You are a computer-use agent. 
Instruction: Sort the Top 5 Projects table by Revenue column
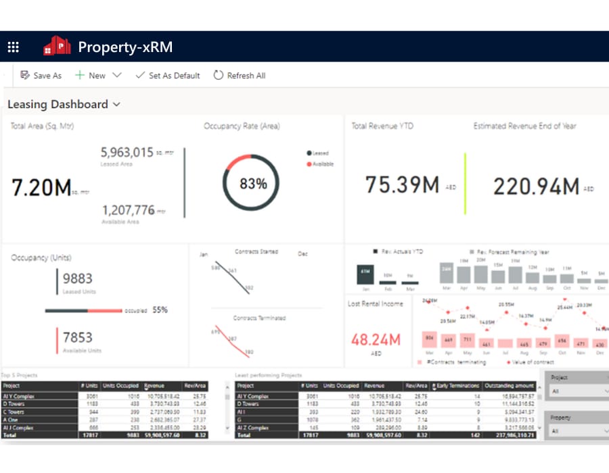pyautogui.click(x=154, y=386)
